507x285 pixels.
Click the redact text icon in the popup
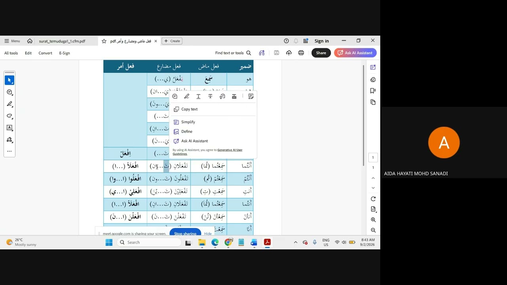point(234,96)
